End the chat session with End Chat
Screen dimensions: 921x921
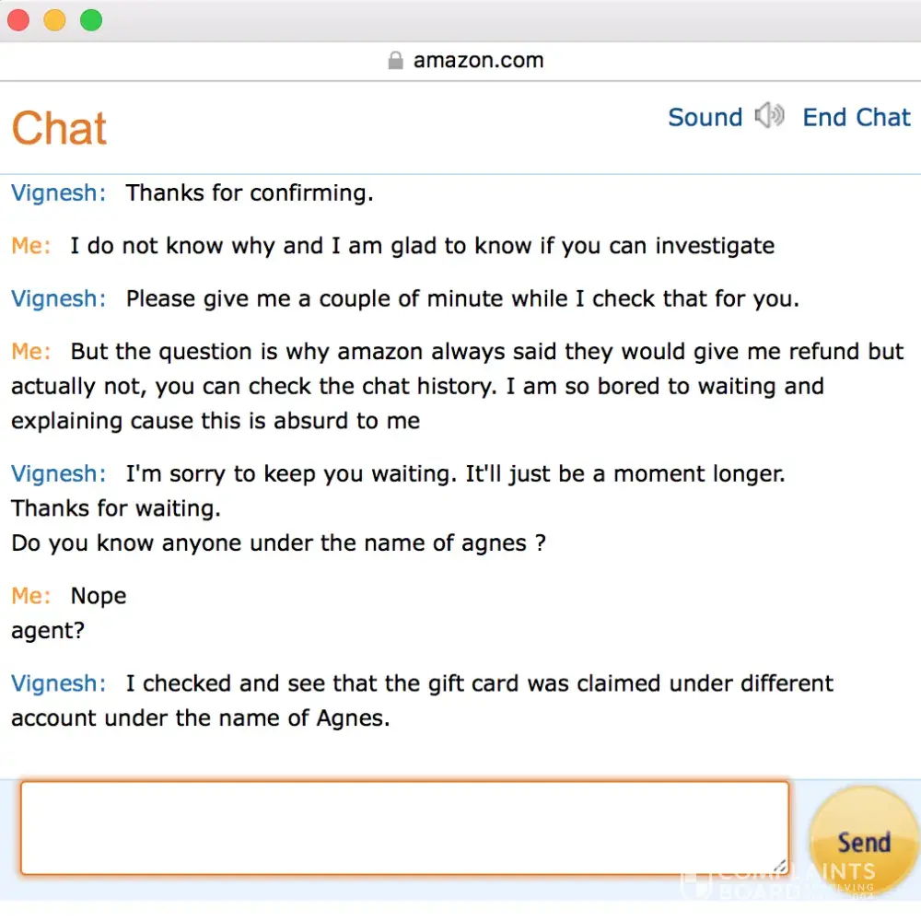pyautogui.click(x=856, y=118)
